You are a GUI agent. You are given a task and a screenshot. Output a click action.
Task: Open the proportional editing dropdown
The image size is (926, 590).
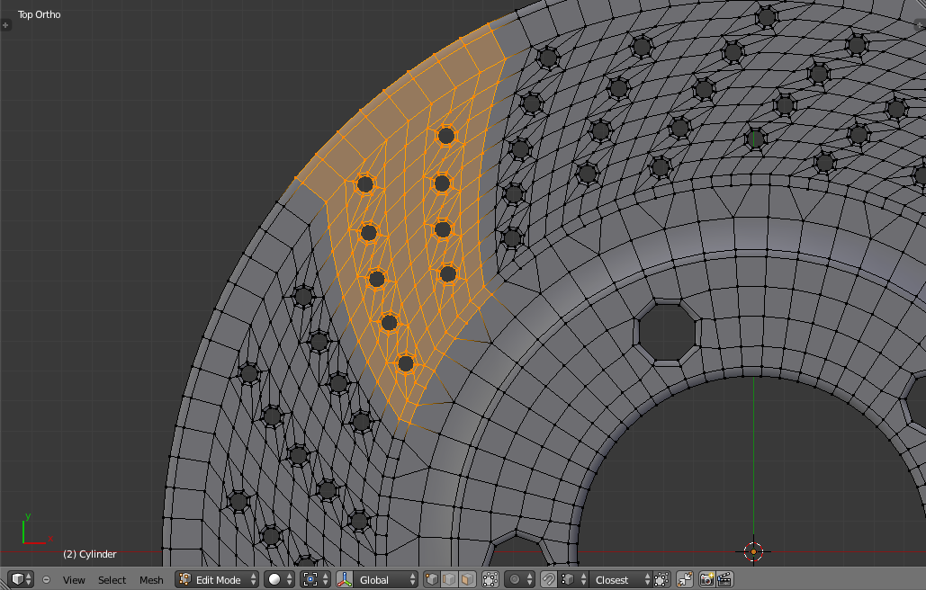(x=520, y=579)
